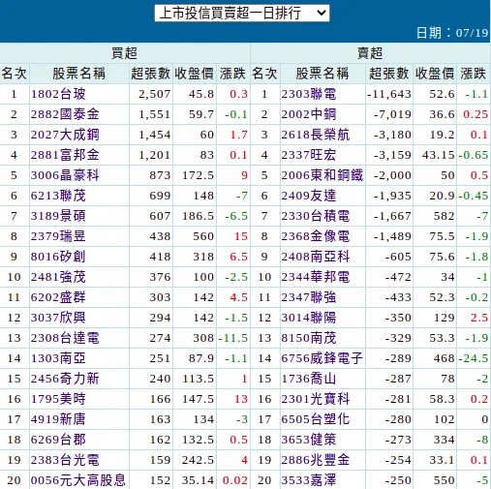Screen dimensions: 491x489
Task: Open stock link 8150南茂
Action: (x=309, y=338)
